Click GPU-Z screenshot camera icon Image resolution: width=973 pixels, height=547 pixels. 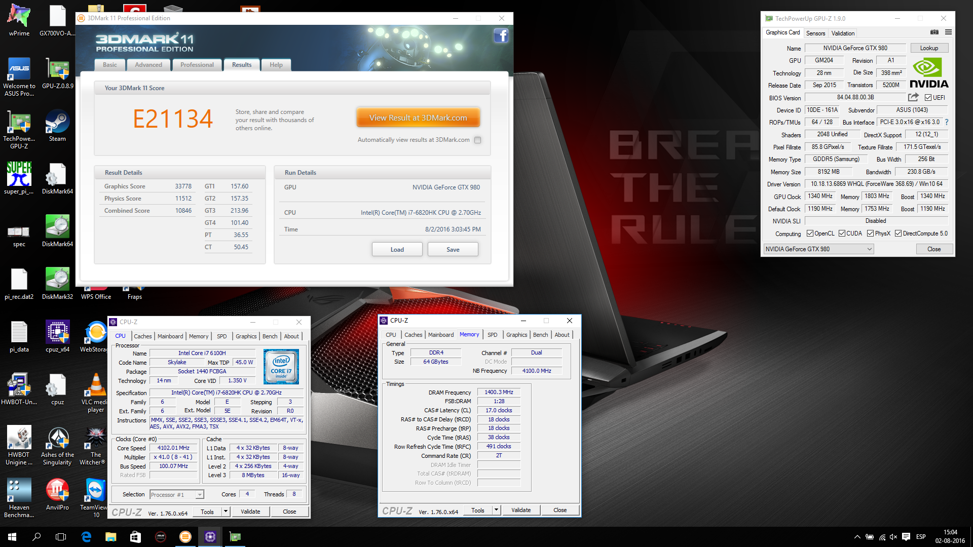click(x=934, y=32)
